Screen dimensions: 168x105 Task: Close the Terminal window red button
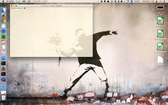pos(12,6)
